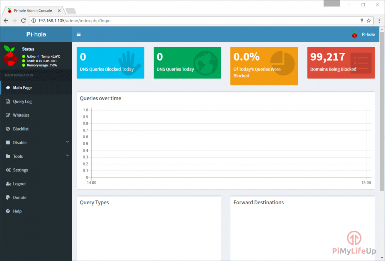Expand the Tools submenu chevron
Viewport: 385px width, 261px height.
point(67,155)
